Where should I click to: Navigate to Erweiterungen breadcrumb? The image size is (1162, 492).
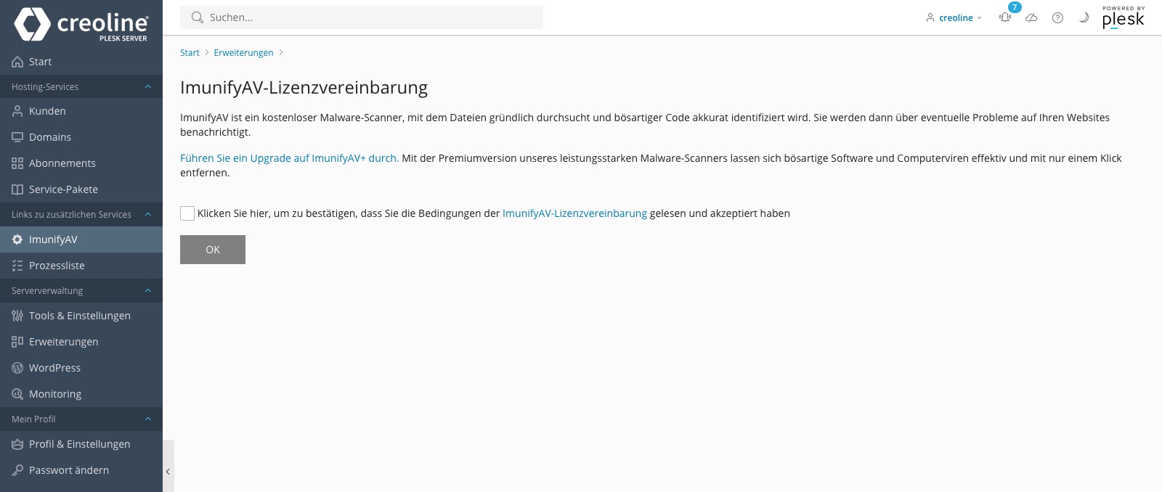click(x=243, y=53)
